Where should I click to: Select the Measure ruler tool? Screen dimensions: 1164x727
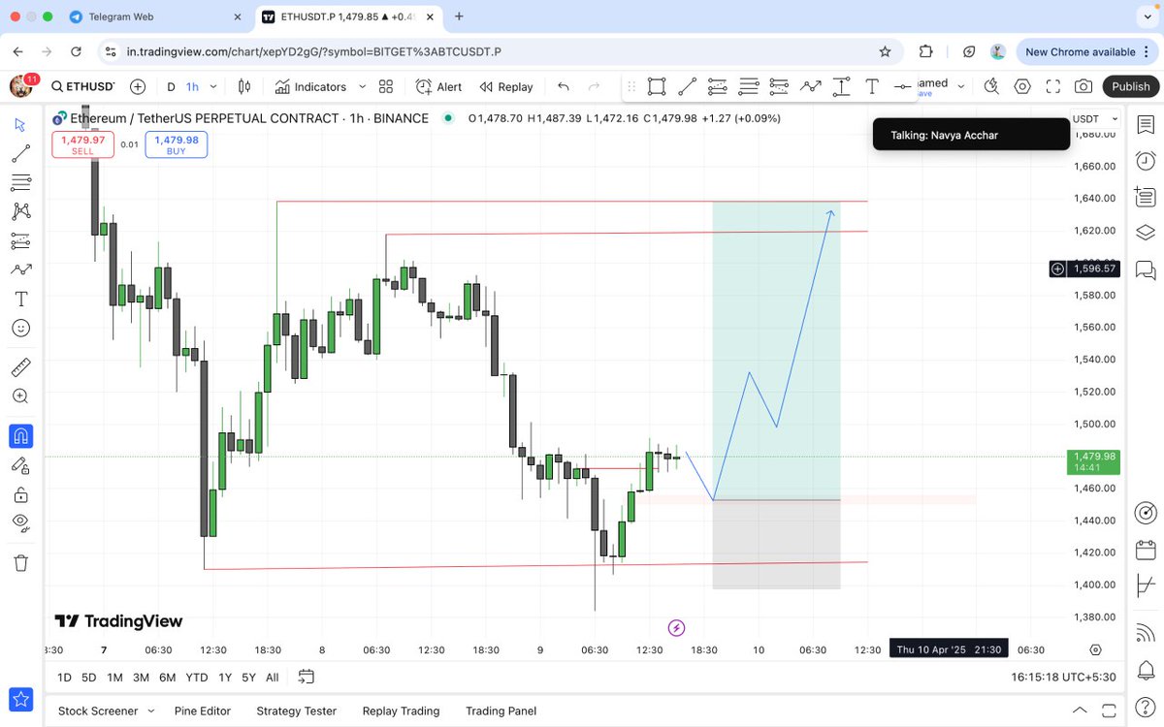[x=20, y=367]
